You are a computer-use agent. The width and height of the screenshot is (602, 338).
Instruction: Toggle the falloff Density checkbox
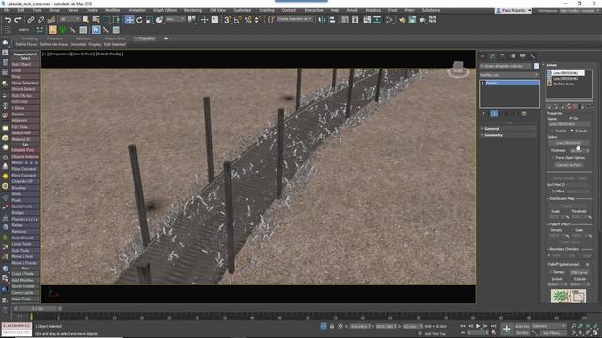tap(550, 272)
